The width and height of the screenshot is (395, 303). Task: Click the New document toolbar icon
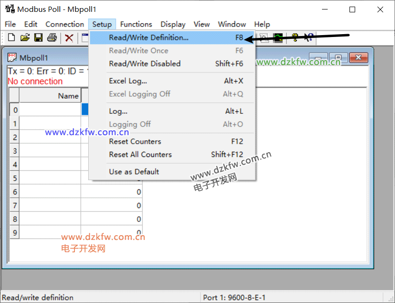[x=11, y=38]
